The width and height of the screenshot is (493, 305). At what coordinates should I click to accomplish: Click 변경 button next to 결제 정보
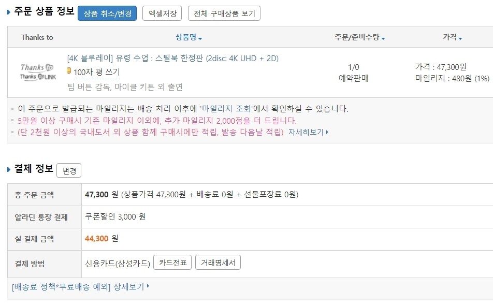(x=69, y=170)
